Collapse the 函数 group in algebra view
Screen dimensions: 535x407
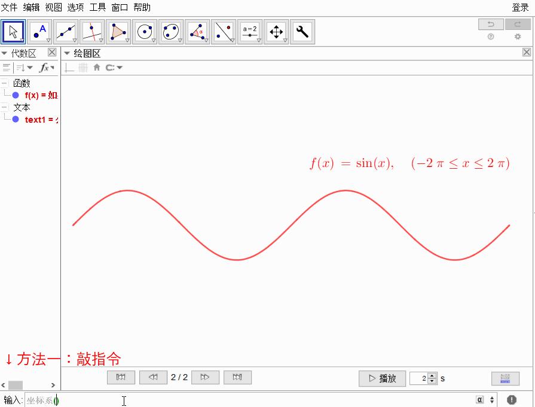[5, 83]
